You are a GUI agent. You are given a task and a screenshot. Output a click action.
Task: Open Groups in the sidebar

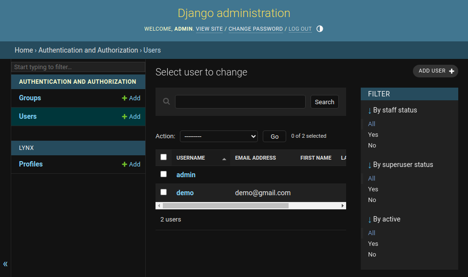click(x=30, y=98)
